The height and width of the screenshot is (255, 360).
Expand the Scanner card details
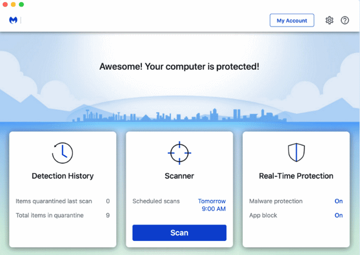point(179,176)
